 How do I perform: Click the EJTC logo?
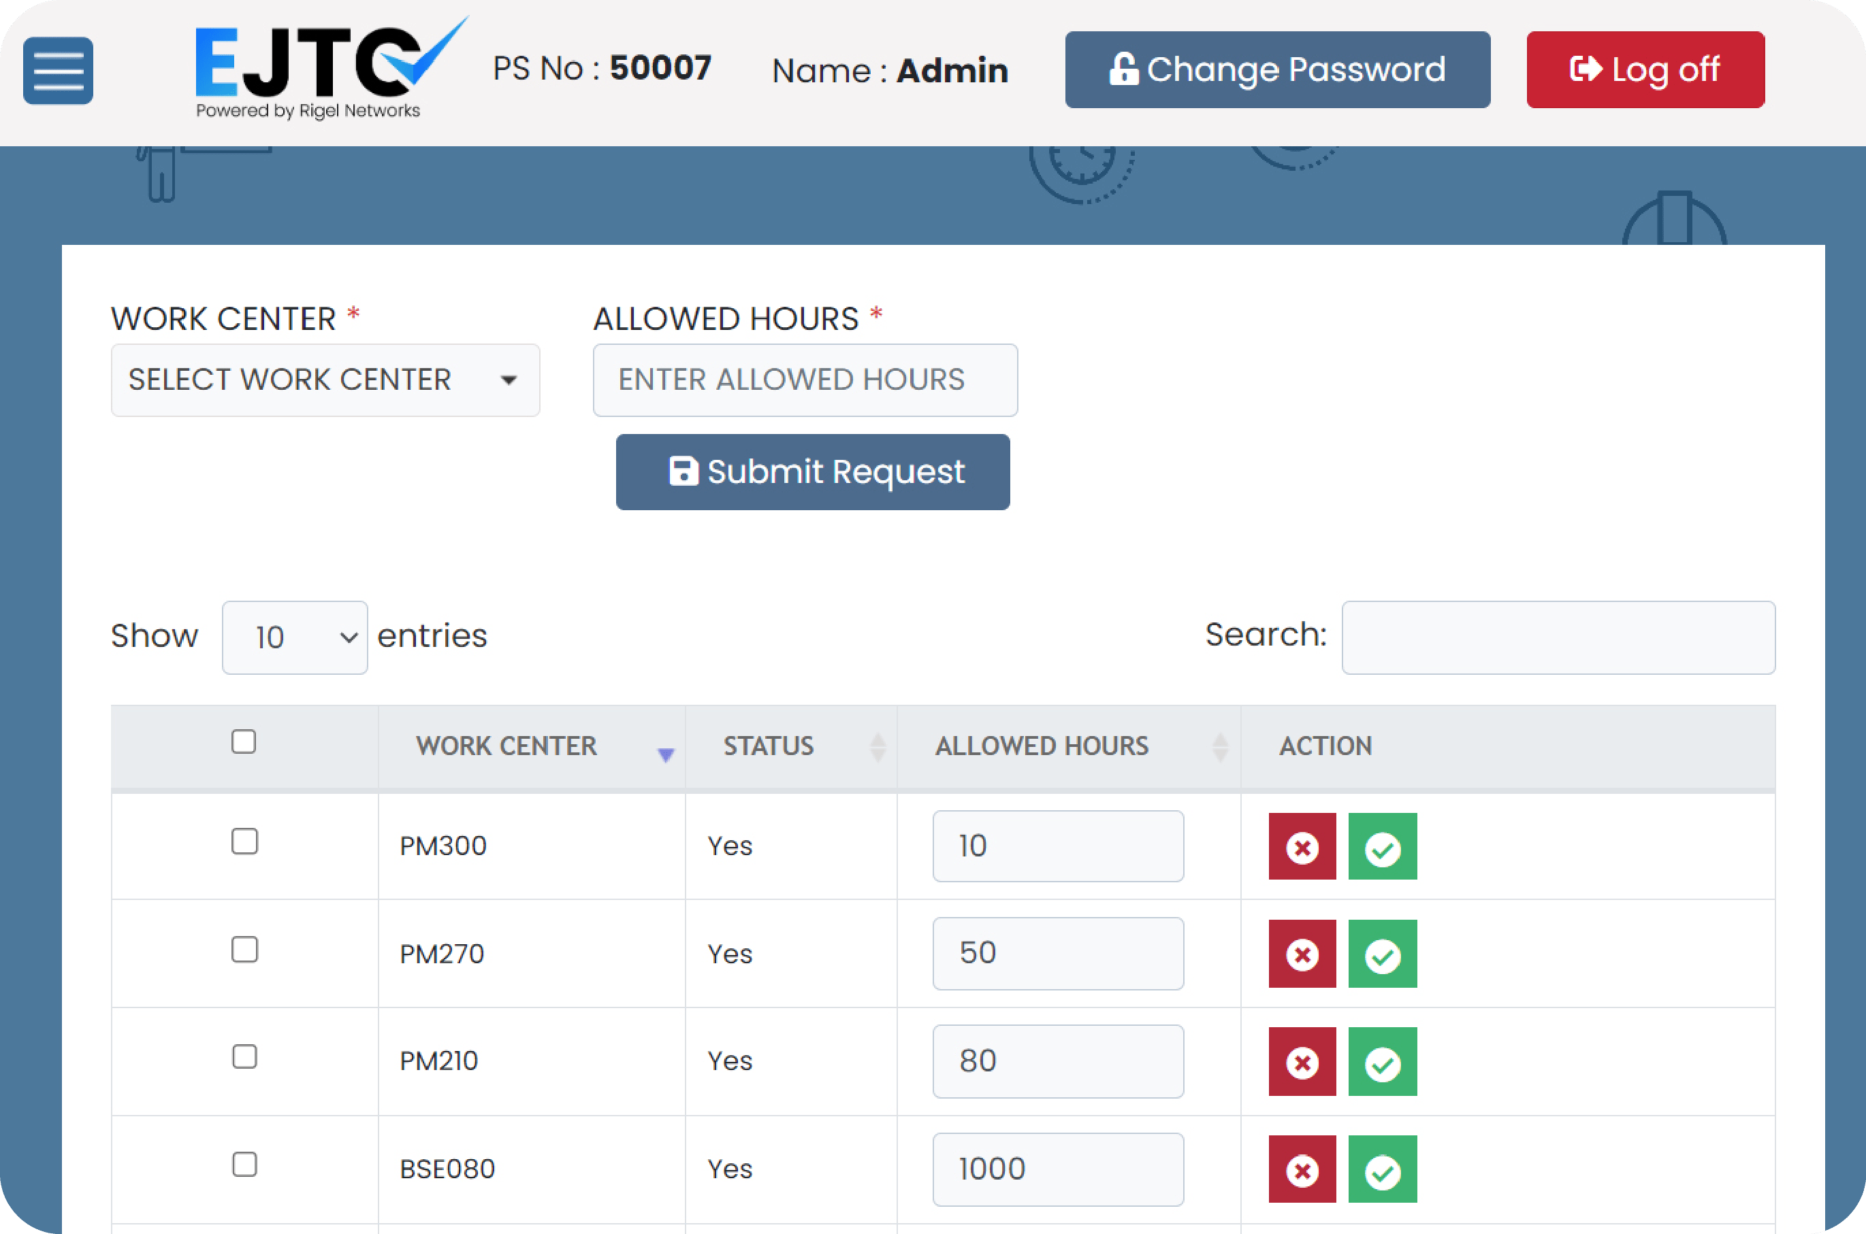tap(331, 67)
